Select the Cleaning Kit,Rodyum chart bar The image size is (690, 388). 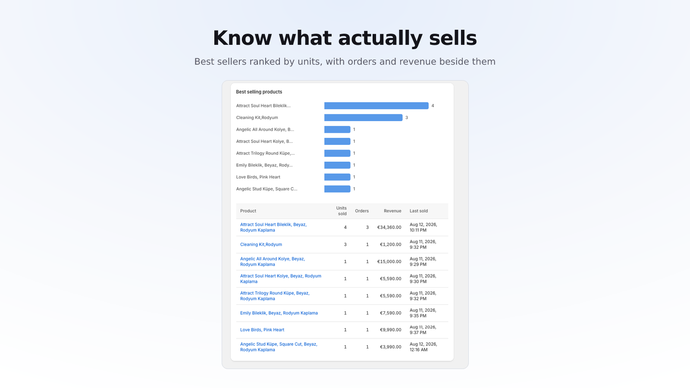[x=364, y=117]
